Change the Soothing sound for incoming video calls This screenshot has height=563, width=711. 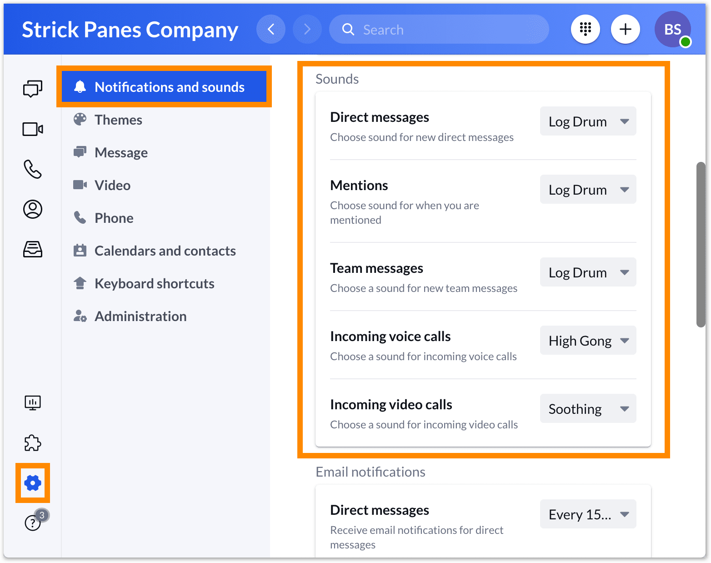588,408
